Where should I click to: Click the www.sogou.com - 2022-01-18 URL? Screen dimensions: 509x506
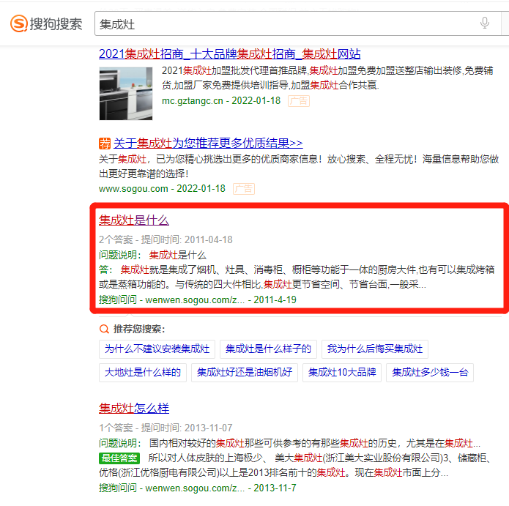click(x=162, y=189)
